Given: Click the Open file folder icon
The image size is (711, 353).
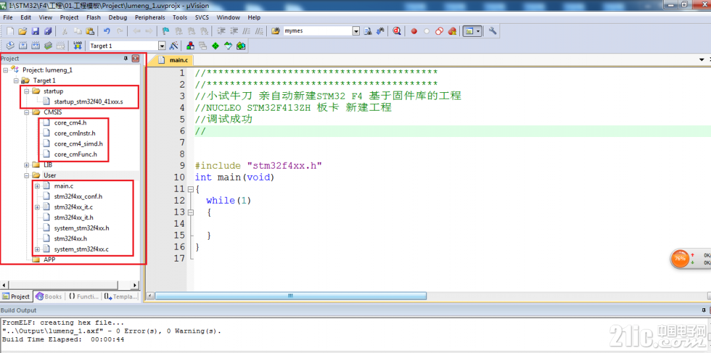Looking at the screenshot, I should [x=22, y=31].
